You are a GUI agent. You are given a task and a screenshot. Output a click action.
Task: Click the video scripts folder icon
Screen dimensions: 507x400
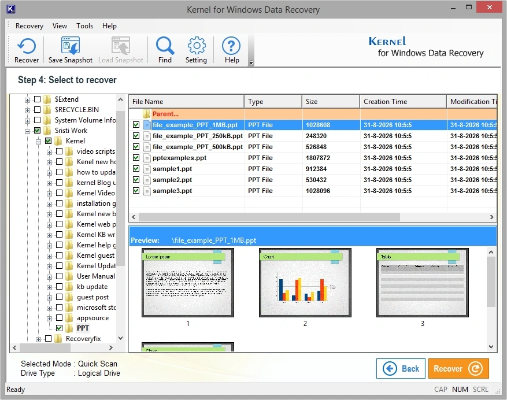coord(69,151)
